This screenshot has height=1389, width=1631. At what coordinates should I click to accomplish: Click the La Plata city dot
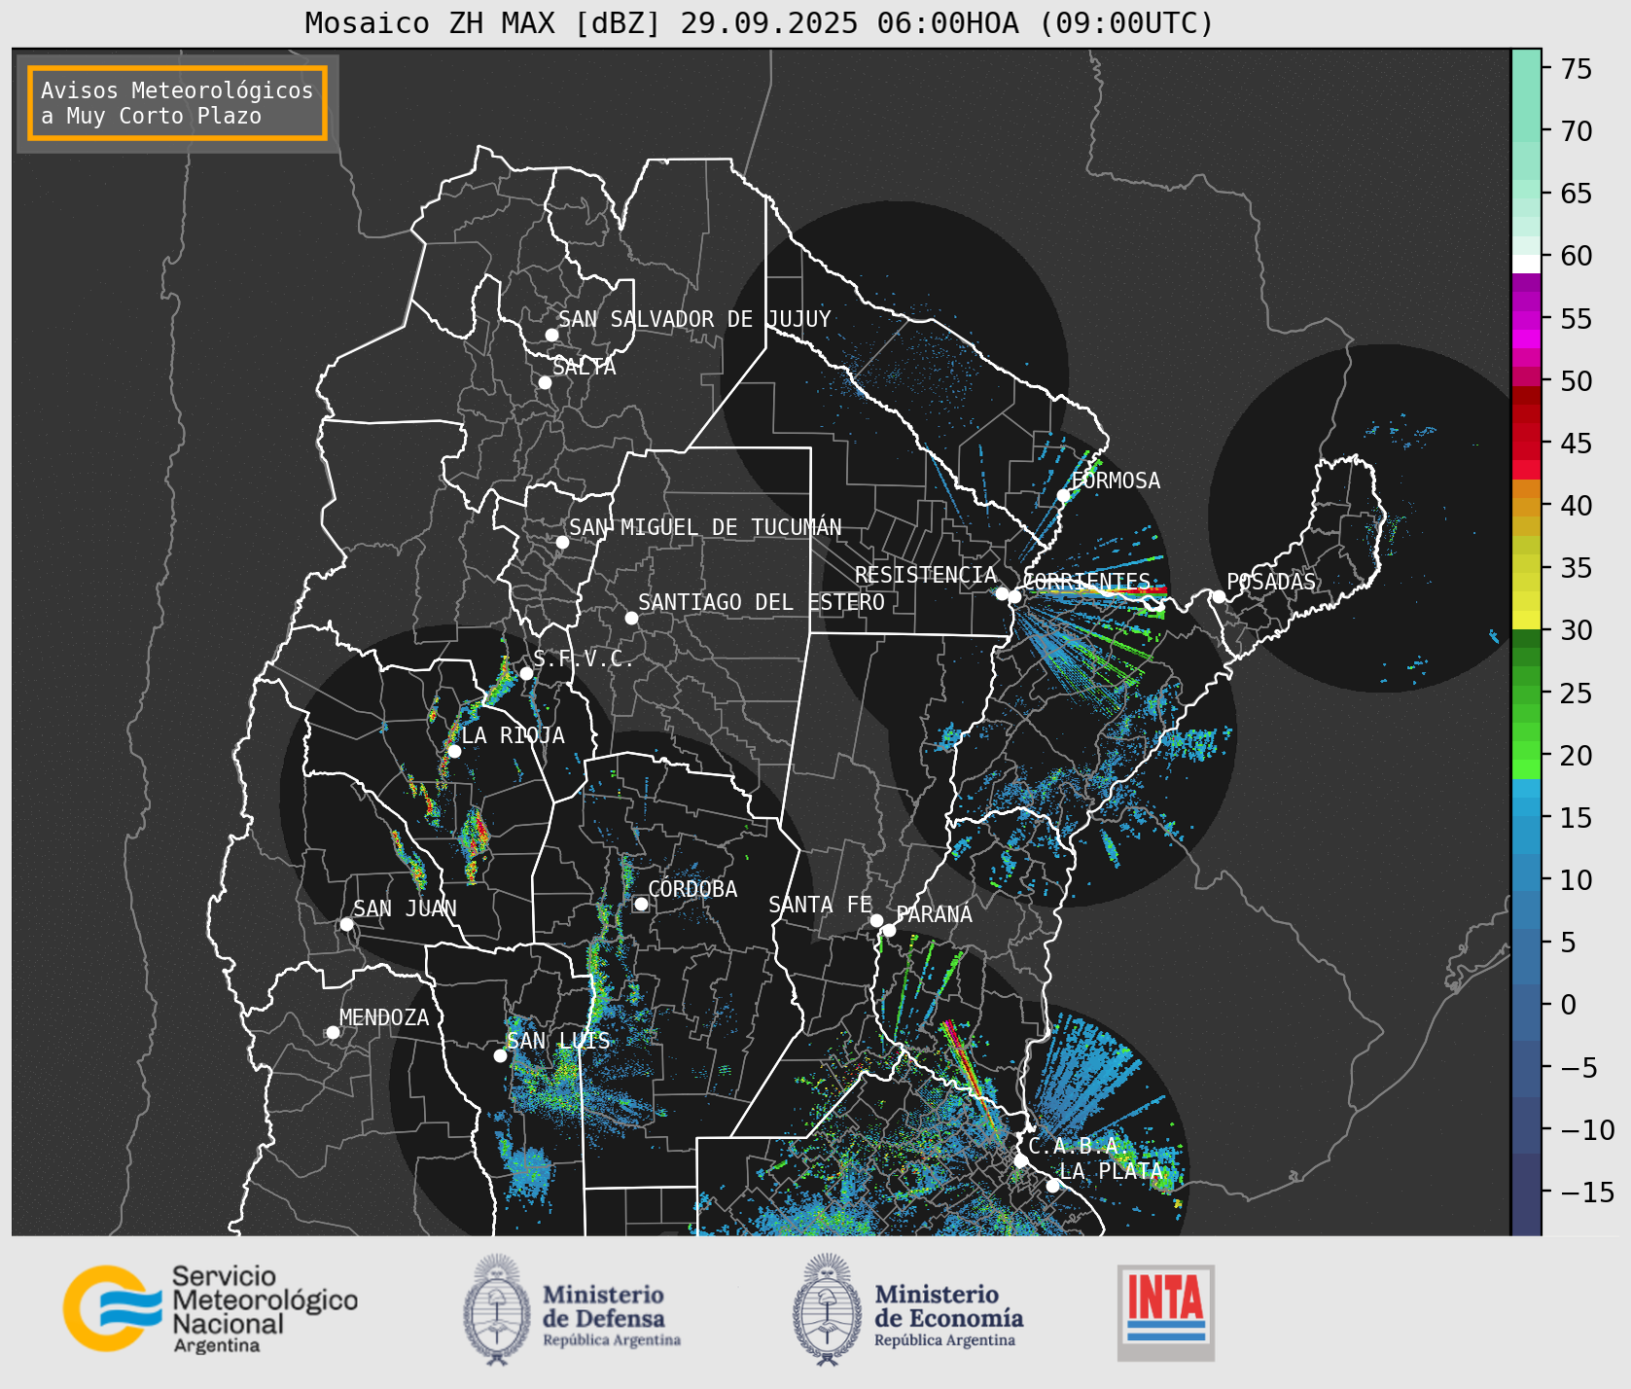tap(1052, 1185)
